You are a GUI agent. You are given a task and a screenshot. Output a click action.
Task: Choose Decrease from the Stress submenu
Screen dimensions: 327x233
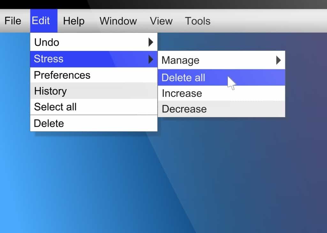(x=184, y=109)
